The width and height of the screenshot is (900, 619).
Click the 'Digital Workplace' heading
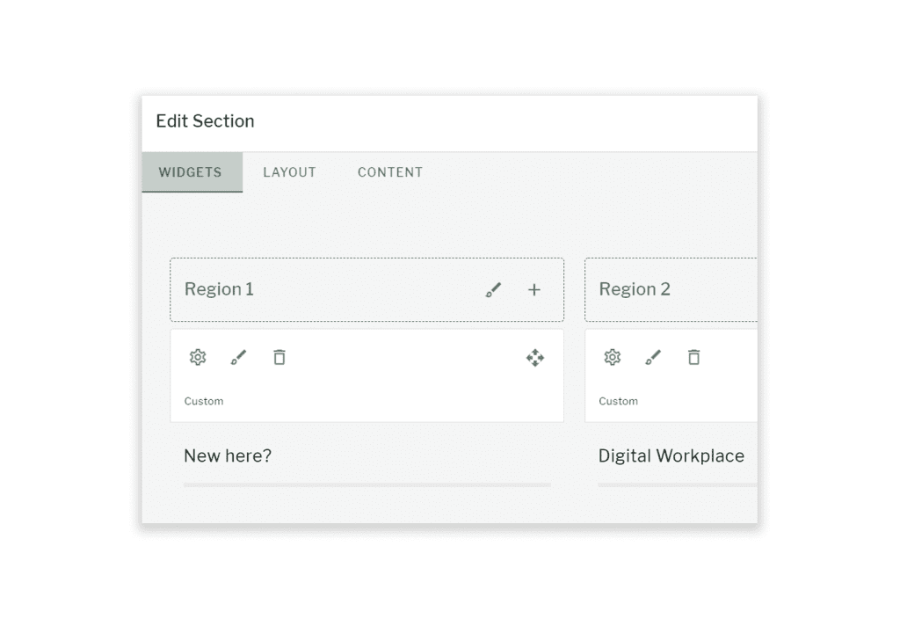pos(671,456)
